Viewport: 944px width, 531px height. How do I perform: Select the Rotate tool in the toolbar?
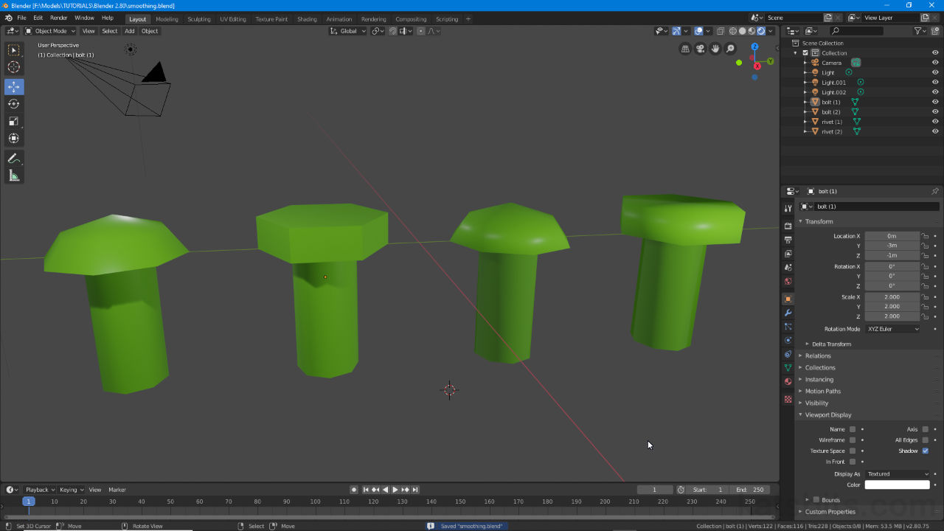pos(13,104)
